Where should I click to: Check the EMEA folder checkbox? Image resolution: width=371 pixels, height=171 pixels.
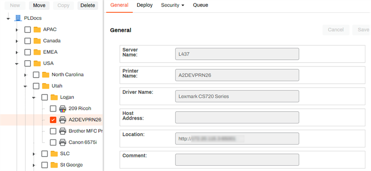pos(28,52)
